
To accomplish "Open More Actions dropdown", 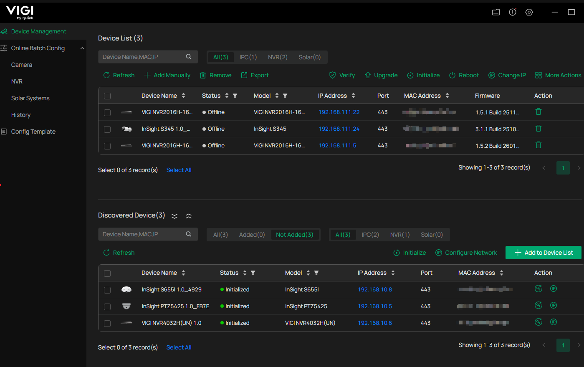I will point(558,75).
